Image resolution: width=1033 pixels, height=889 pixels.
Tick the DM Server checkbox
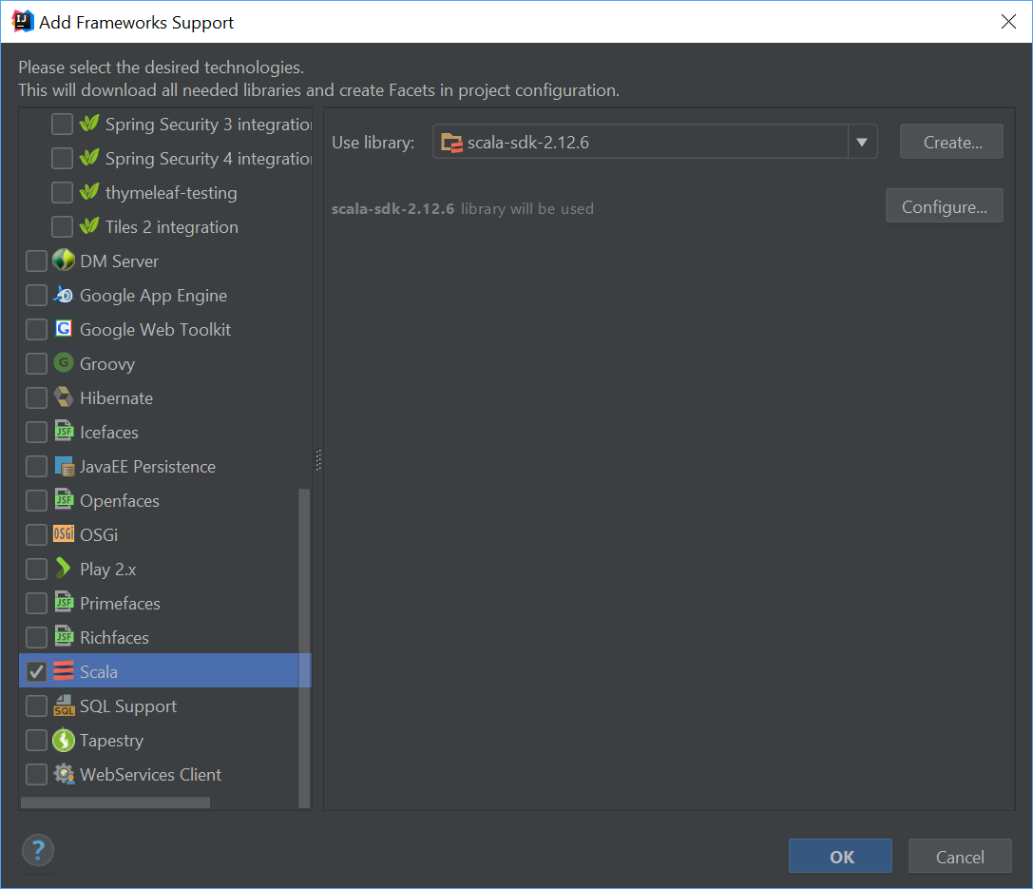point(36,261)
